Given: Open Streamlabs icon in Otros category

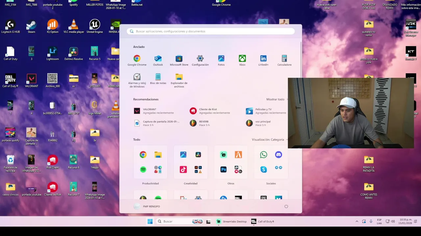Looking at the screenshot, I should click(223, 155).
